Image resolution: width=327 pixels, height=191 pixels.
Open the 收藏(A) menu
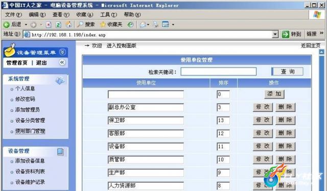pyautogui.click(x=85, y=15)
